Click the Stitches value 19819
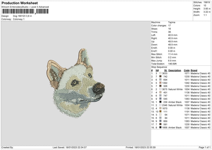This screenshot has height=150, width=212. 207,2
